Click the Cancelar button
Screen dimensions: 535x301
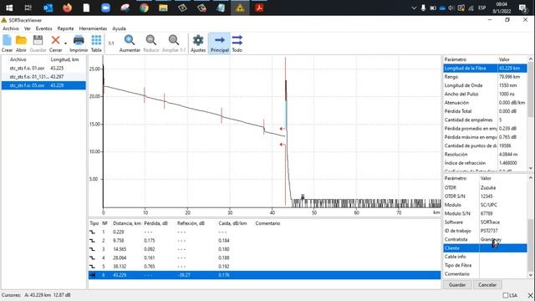tap(487, 285)
